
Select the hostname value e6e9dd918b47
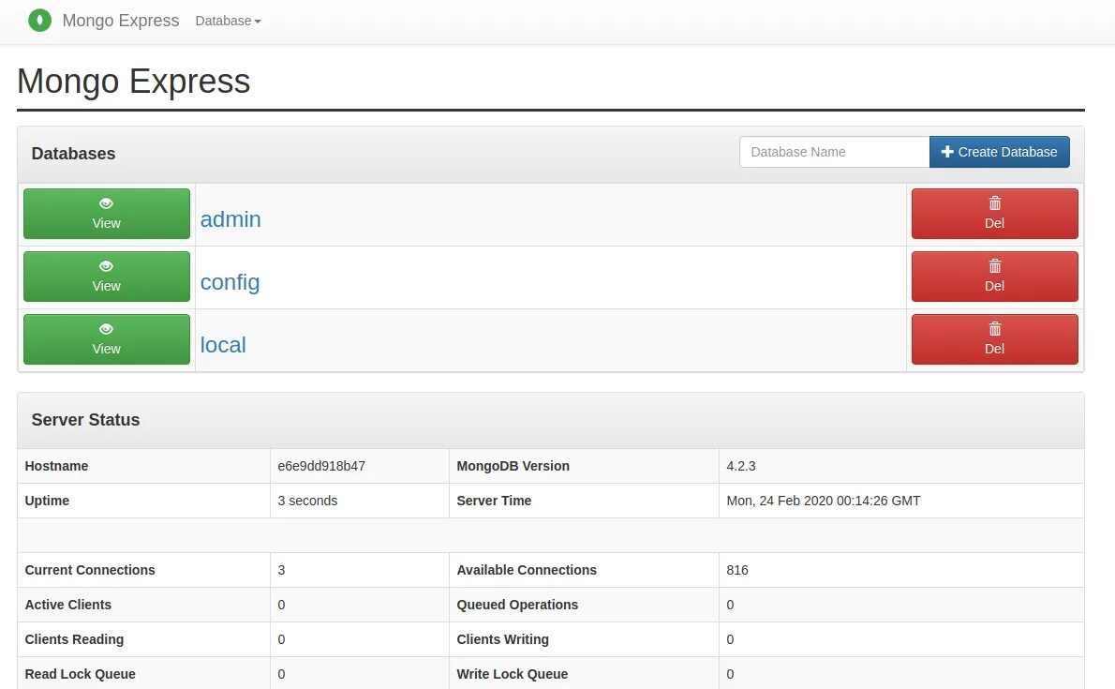(x=321, y=466)
